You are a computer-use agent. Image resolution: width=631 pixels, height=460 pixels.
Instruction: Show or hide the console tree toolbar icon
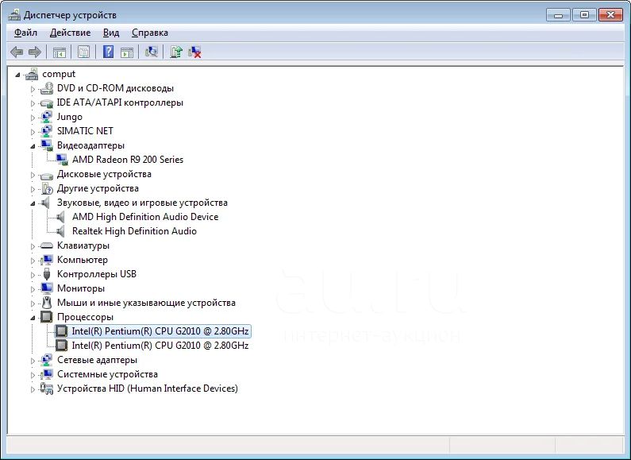[60, 52]
